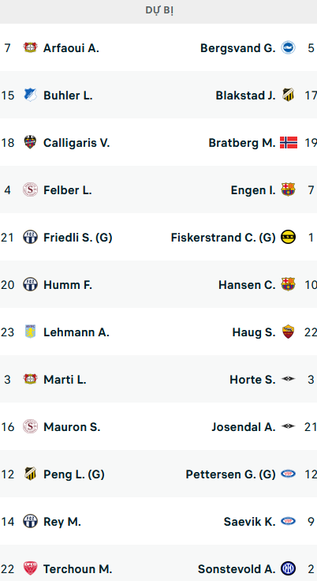Viewport: 317px width, 581px height.
Task: Click the FC Zurich crest beside Friedli S.
Action: tap(30, 237)
